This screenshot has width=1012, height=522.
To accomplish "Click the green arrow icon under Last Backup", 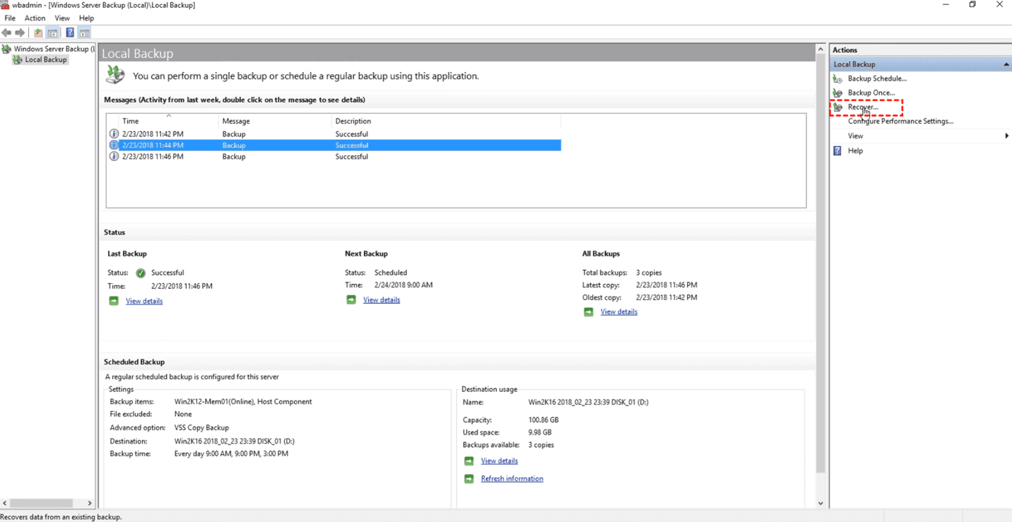I will [x=114, y=301].
